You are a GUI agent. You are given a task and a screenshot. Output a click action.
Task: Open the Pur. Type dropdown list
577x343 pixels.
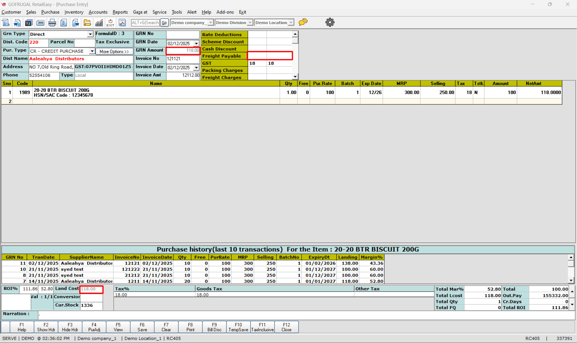(92, 51)
